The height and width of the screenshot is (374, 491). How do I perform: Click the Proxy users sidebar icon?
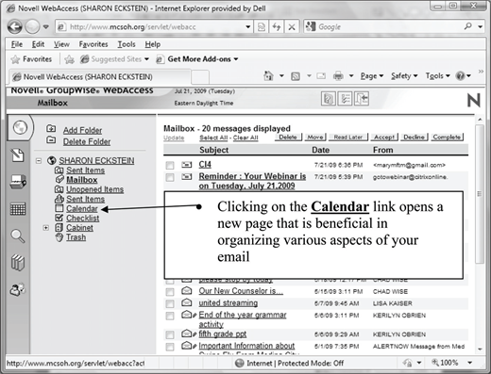coord(17,289)
